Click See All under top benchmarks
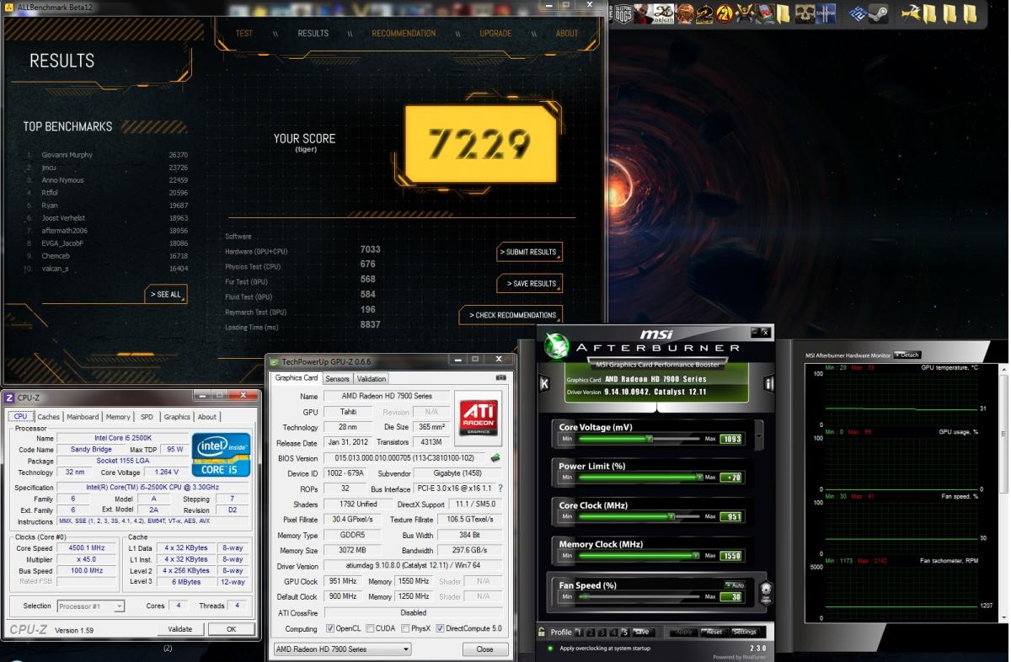This screenshot has height=662, width=1011. coord(166,294)
